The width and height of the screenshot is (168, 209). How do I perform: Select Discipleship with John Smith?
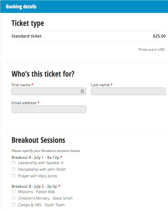(13, 169)
